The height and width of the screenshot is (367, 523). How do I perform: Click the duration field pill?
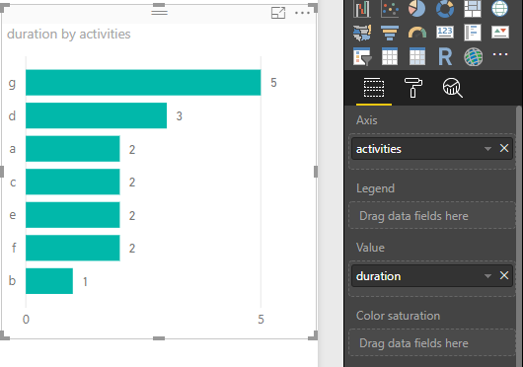tap(432, 276)
